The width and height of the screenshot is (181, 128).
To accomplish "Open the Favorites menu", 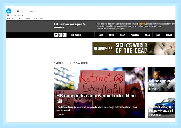I will coord(27,18).
